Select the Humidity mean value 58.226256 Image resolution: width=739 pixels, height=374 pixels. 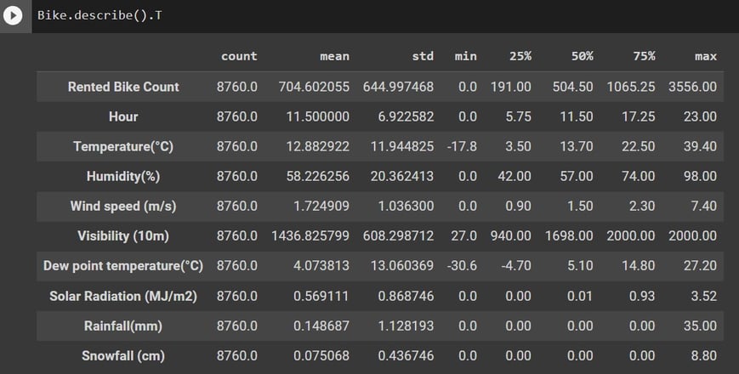(x=318, y=176)
